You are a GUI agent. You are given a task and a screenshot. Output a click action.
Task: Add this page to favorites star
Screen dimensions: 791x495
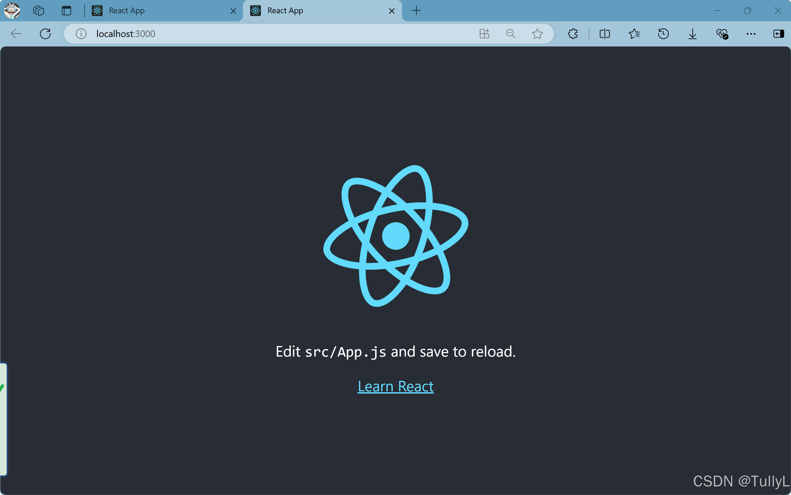click(537, 34)
